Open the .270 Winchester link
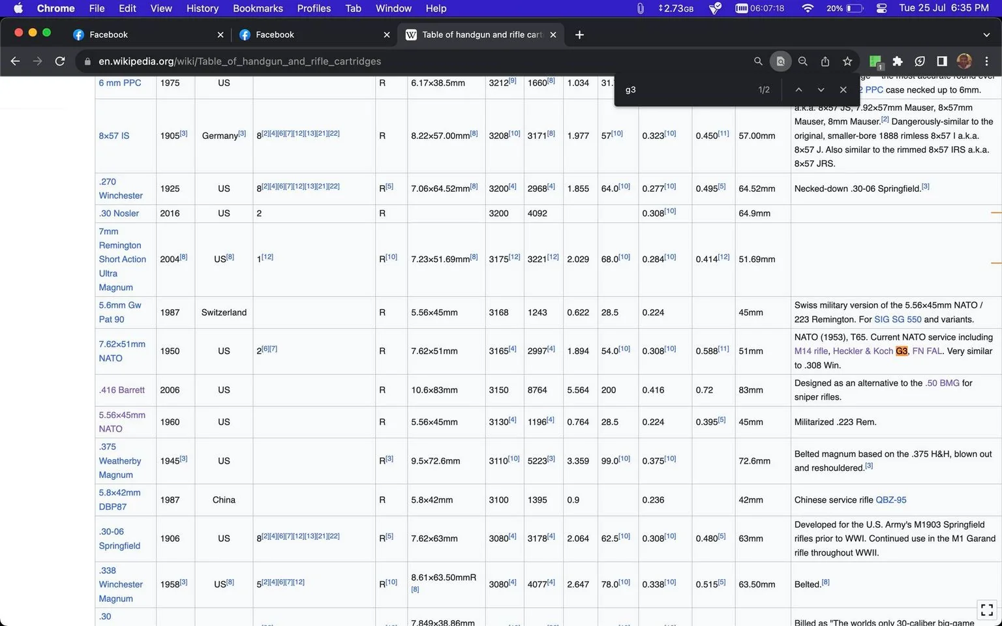Image resolution: width=1002 pixels, height=626 pixels. click(121, 188)
